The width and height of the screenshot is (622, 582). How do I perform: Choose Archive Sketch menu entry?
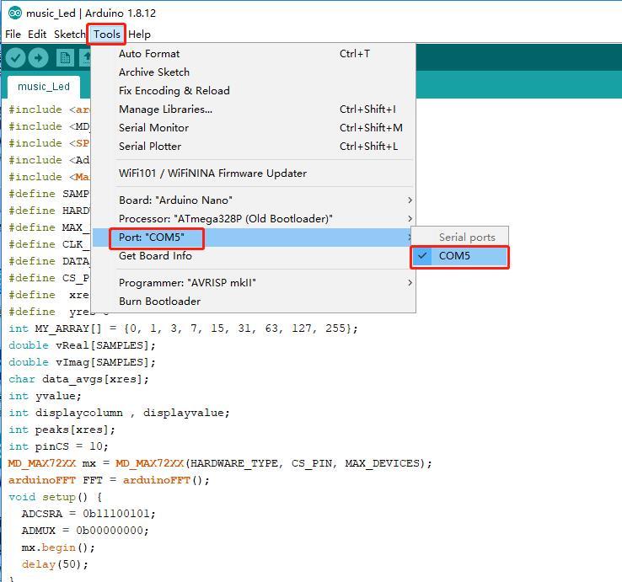pyautogui.click(x=254, y=72)
